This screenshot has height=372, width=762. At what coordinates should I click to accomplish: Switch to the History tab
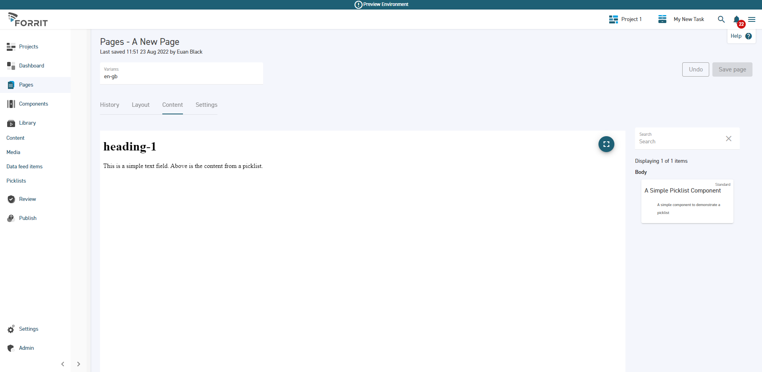[110, 105]
